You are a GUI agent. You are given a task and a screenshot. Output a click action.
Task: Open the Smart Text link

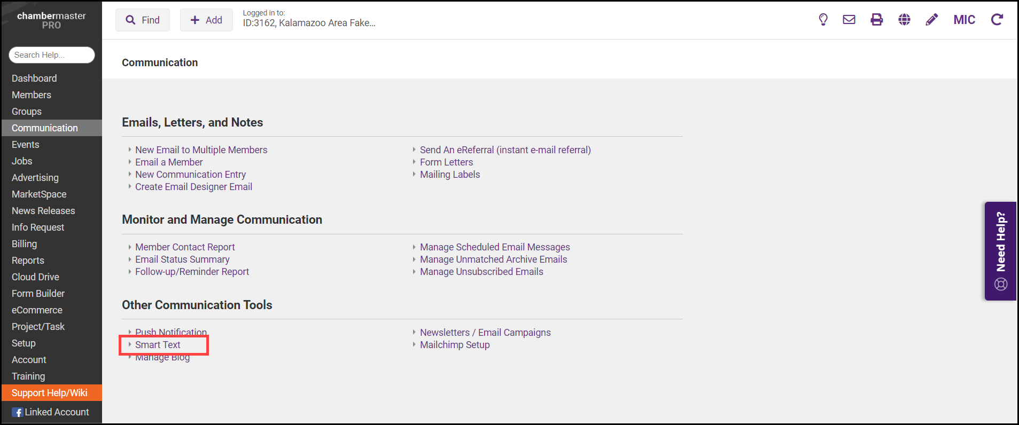tap(158, 345)
